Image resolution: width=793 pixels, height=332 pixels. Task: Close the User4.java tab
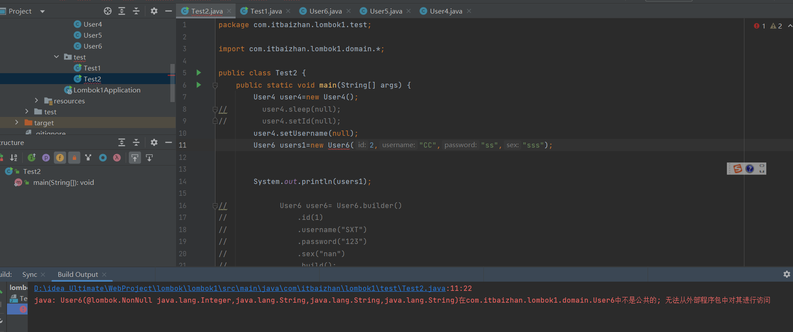(469, 11)
